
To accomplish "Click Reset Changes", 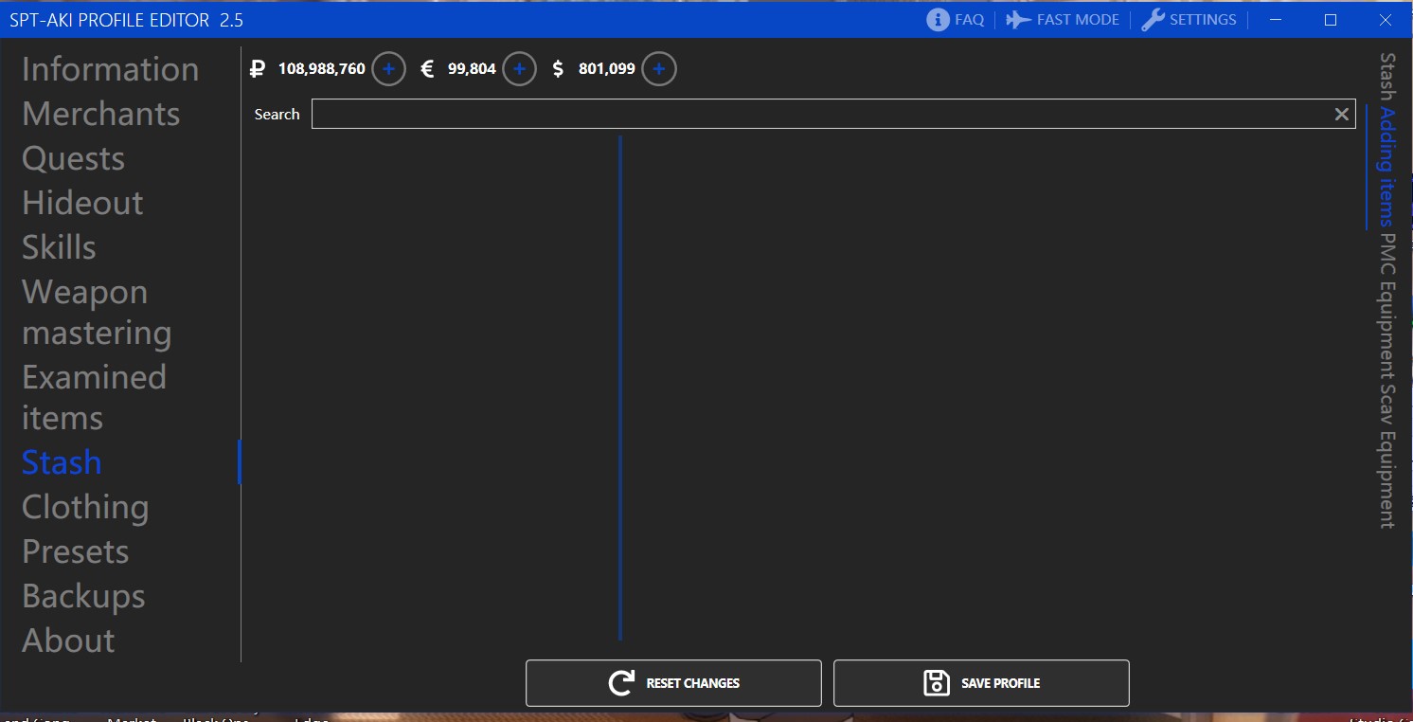I will coord(673,682).
